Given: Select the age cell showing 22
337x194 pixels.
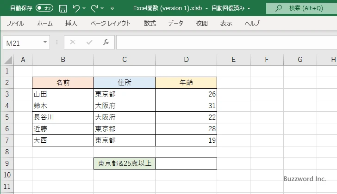Looking at the screenshot, I should coord(186,117).
